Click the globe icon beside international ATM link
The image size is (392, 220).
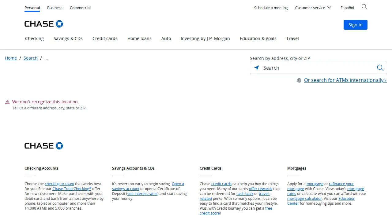pos(299,80)
